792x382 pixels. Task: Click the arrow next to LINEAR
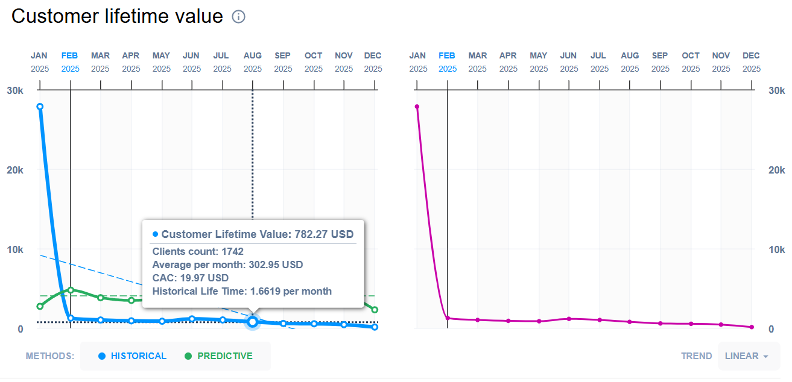tap(766, 357)
